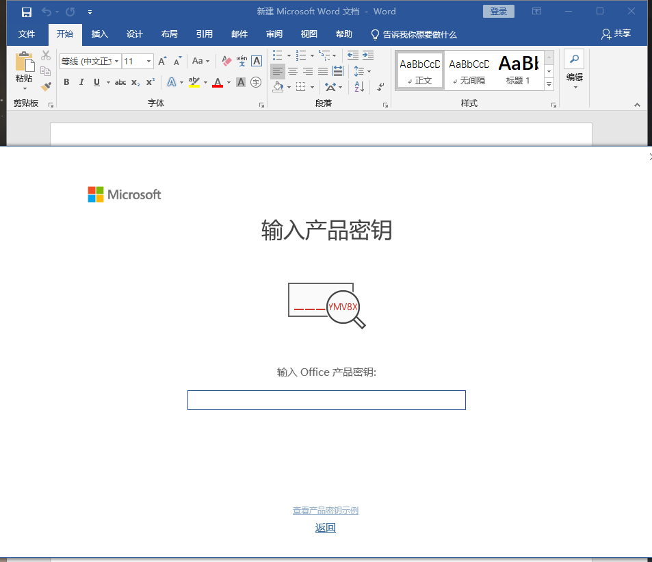This screenshot has width=652, height=562.
Task: Click the Shrink Font icon
Action: 178,61
